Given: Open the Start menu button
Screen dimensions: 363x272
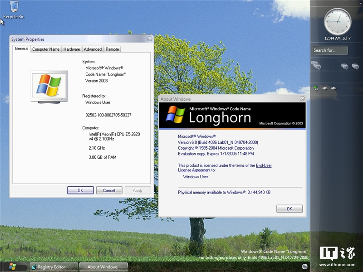Looking at the screenshot, I should [x=13, y=267].
